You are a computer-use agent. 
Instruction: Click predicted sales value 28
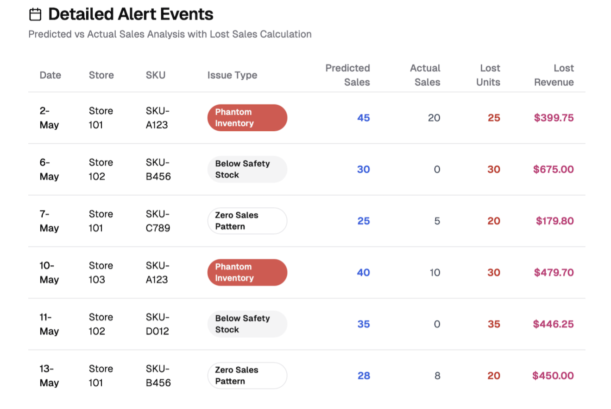click(364, 376)
